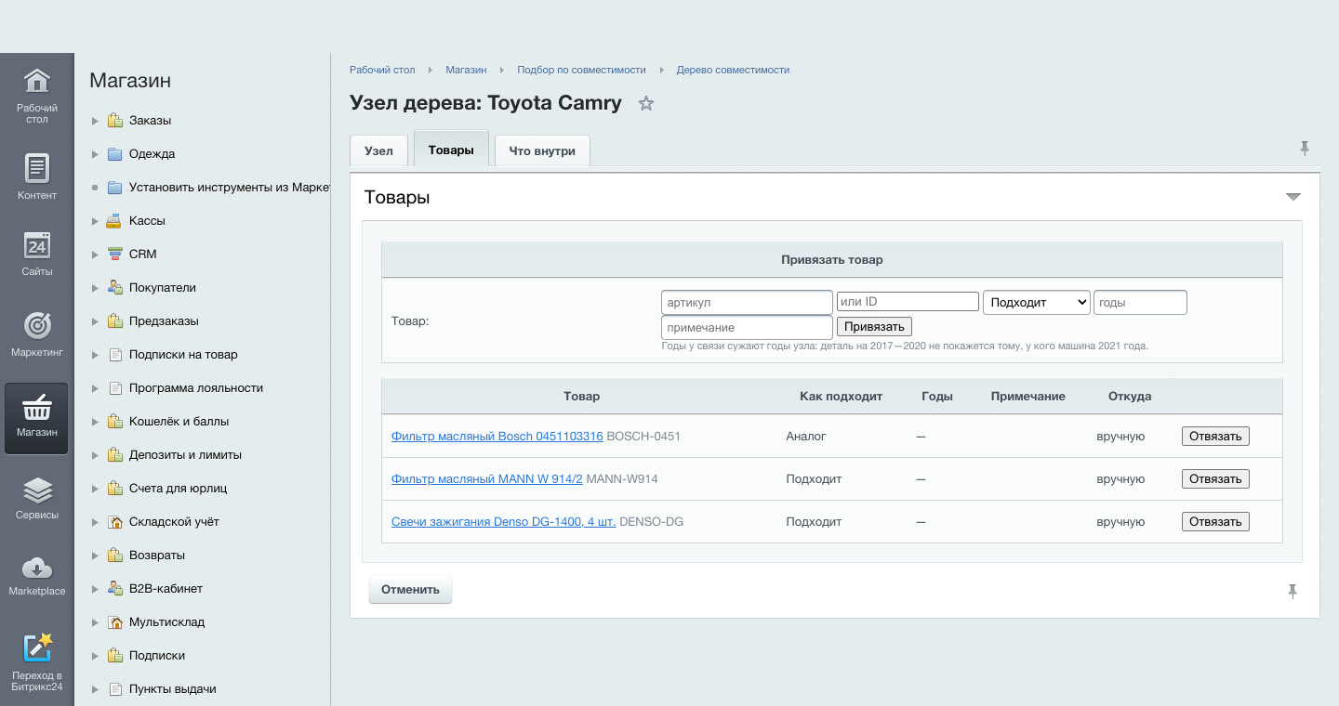Open the Маркетинг target icon
Viewport: 1339px width, 706px height.
click(36, 325)
